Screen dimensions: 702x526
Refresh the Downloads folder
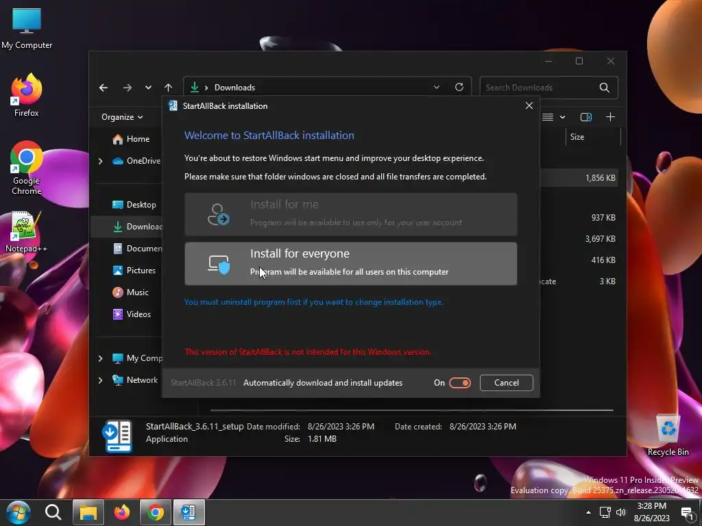[459, 87]
